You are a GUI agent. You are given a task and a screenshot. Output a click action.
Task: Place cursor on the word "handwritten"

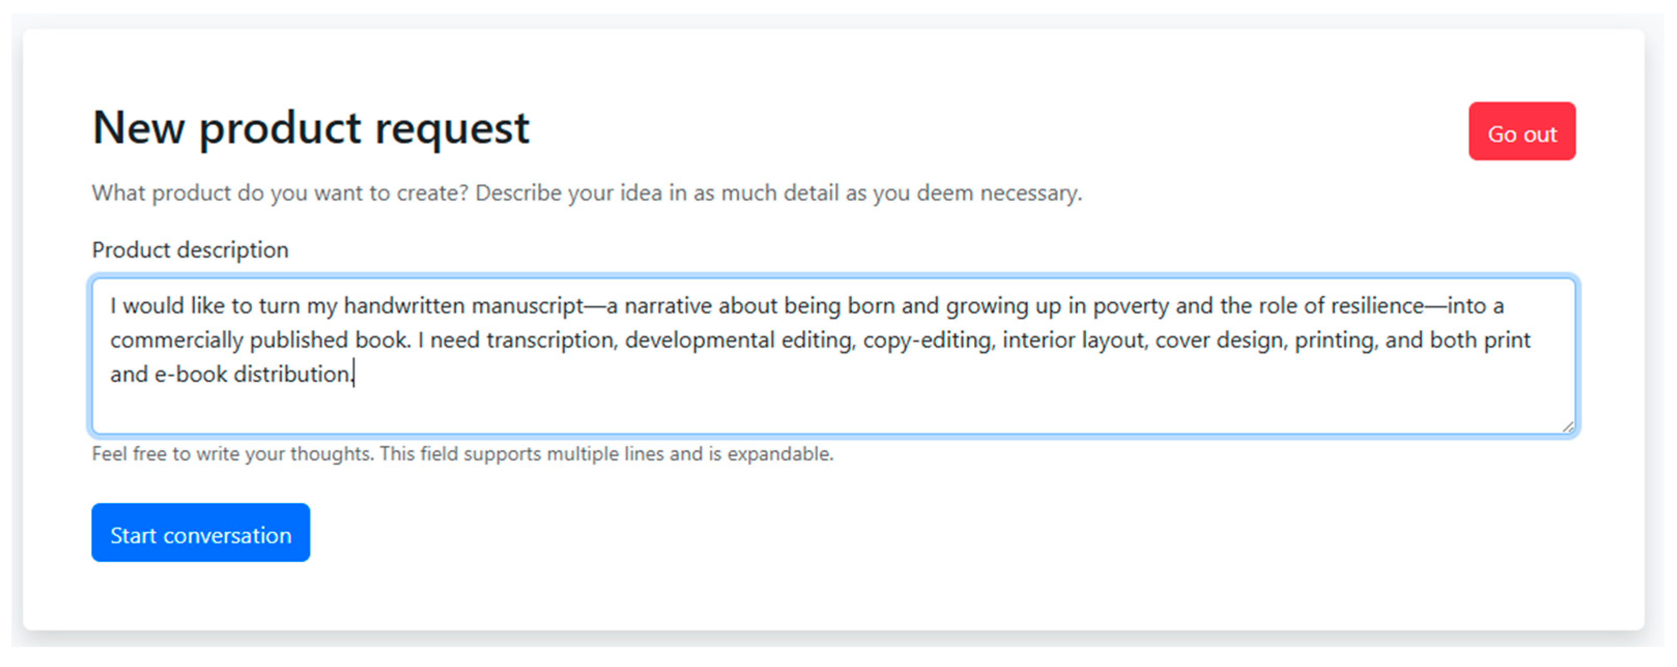click(403, 306)
